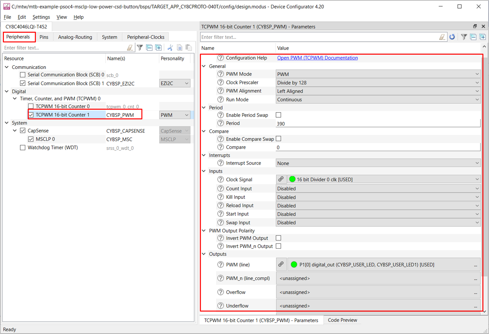Click the Period value field
This screenshot has height=334, width=489.
378,123
